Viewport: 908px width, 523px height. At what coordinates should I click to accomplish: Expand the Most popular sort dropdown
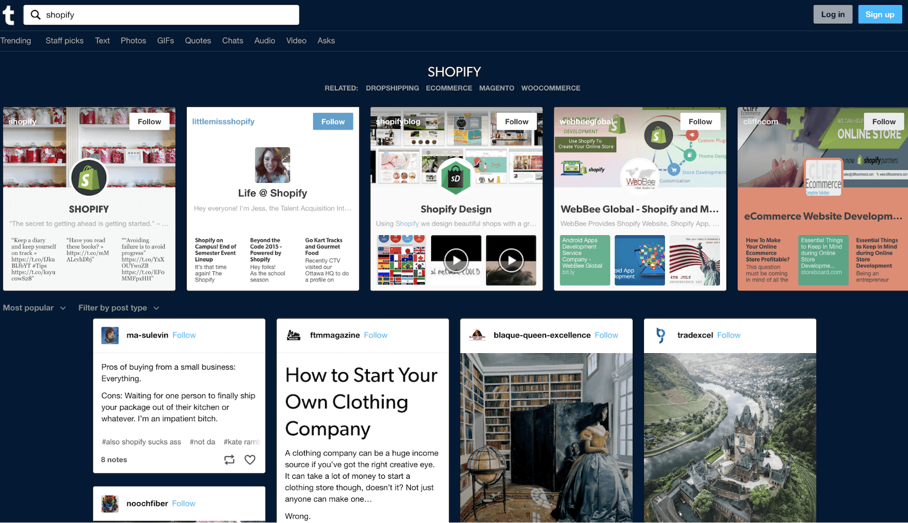34,308
